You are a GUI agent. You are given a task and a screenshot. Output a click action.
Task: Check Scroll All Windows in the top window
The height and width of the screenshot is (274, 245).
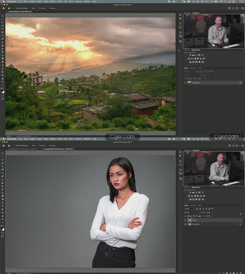tap(15, 8)
